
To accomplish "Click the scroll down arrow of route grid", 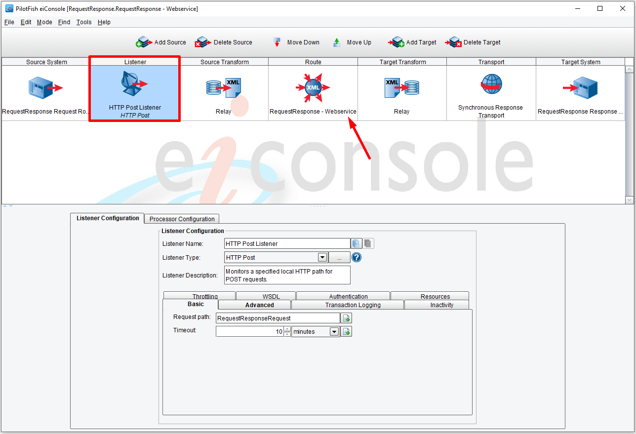I will point(629,200).
